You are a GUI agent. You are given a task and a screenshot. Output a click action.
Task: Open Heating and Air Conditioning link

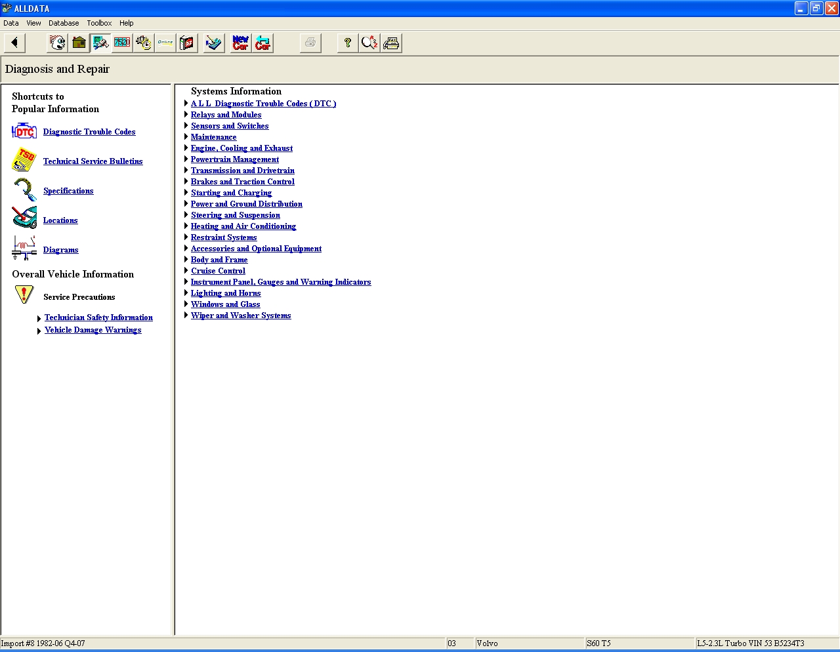[x=243, y=226]
